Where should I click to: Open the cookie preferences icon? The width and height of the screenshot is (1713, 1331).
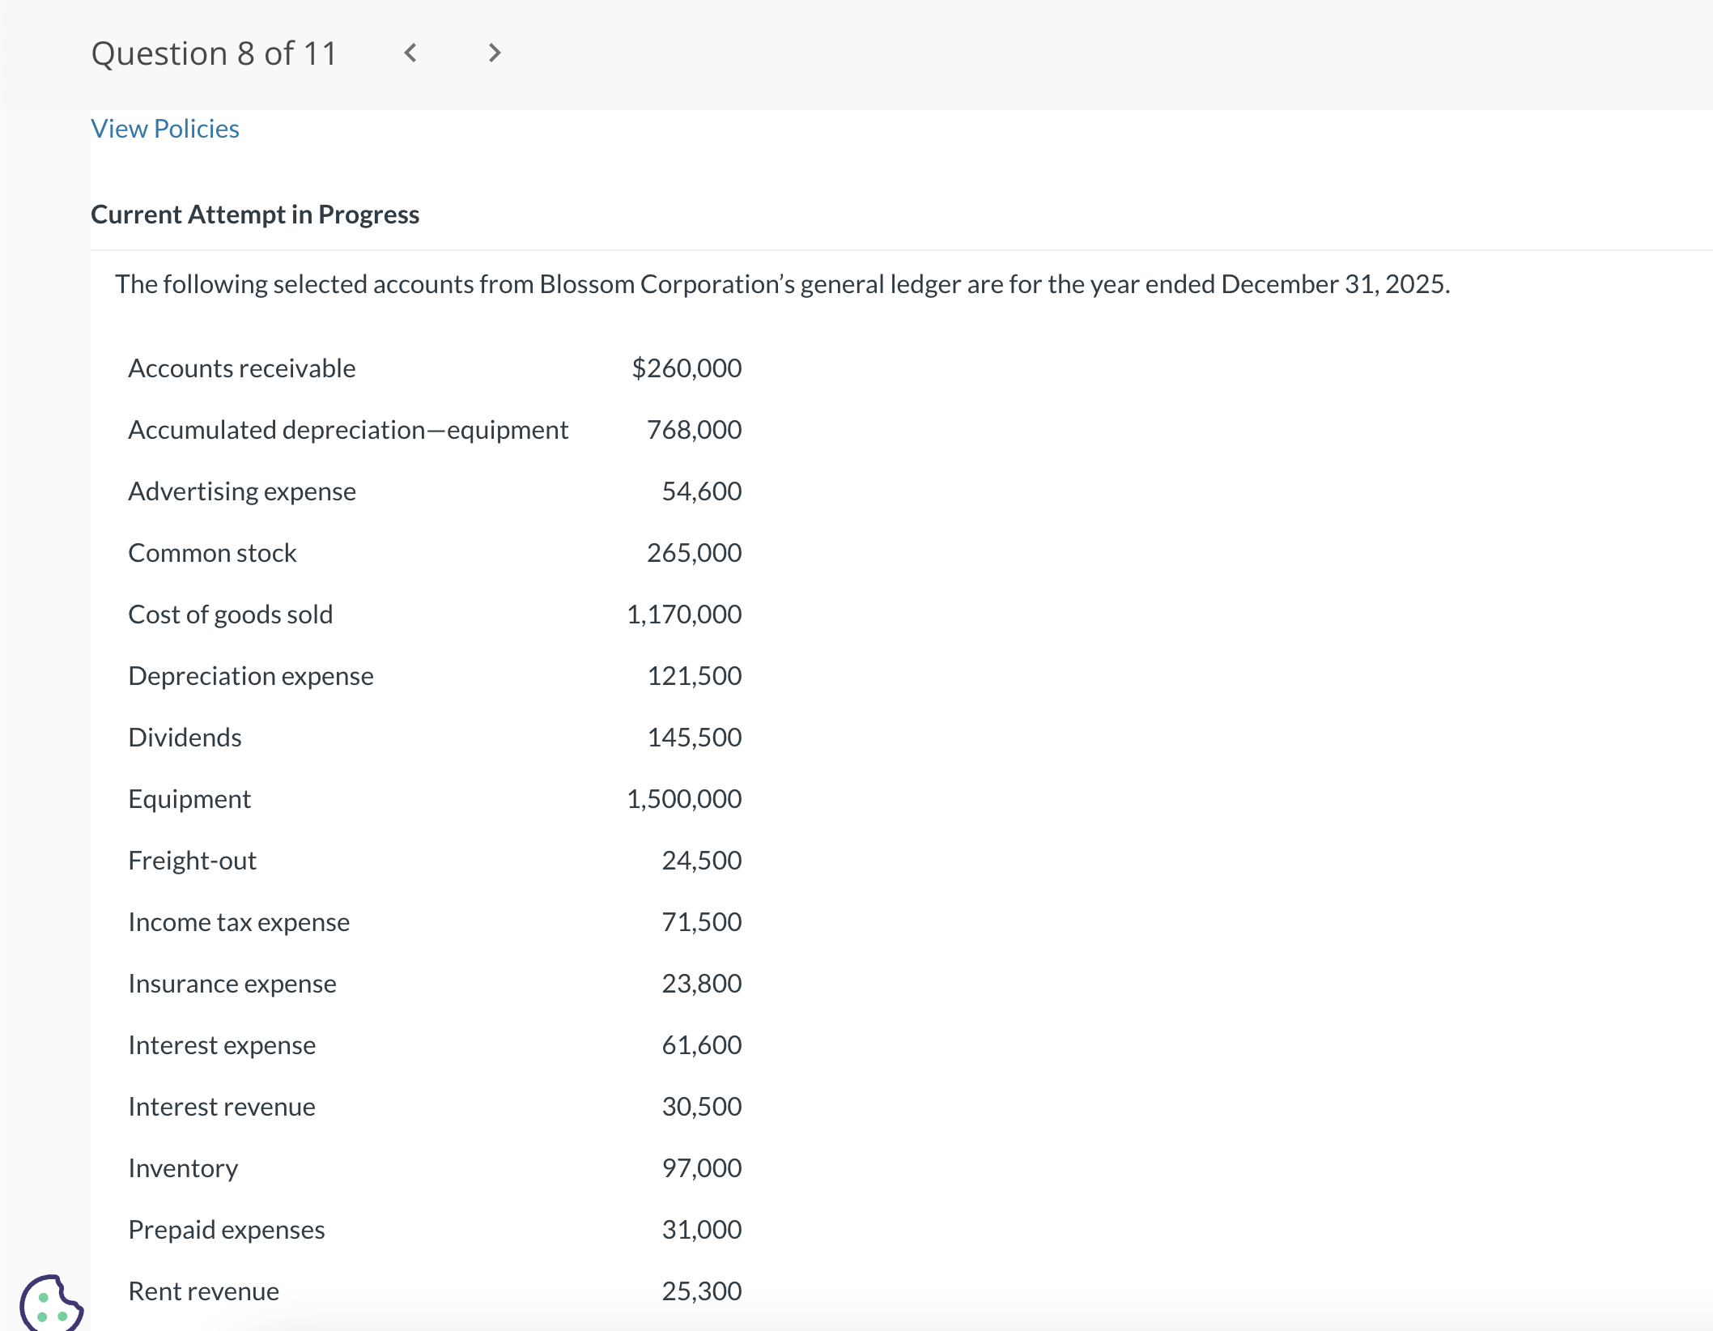pyautogui.click(x=50, y=1303)
